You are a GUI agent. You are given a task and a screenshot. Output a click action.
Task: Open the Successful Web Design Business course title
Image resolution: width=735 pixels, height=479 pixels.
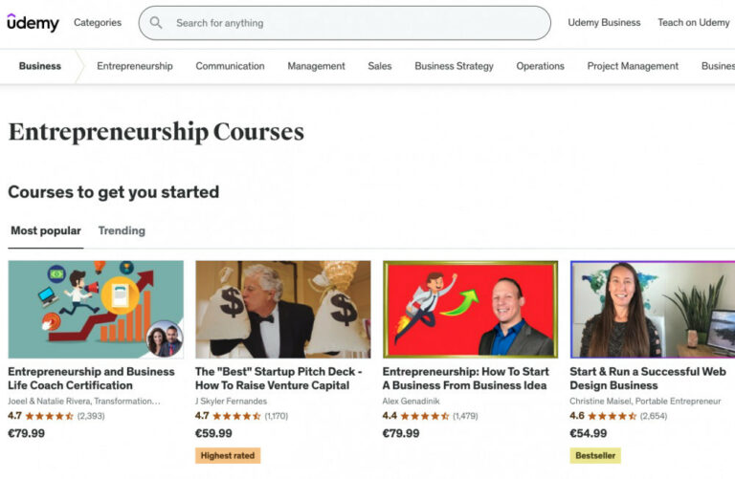648,379
